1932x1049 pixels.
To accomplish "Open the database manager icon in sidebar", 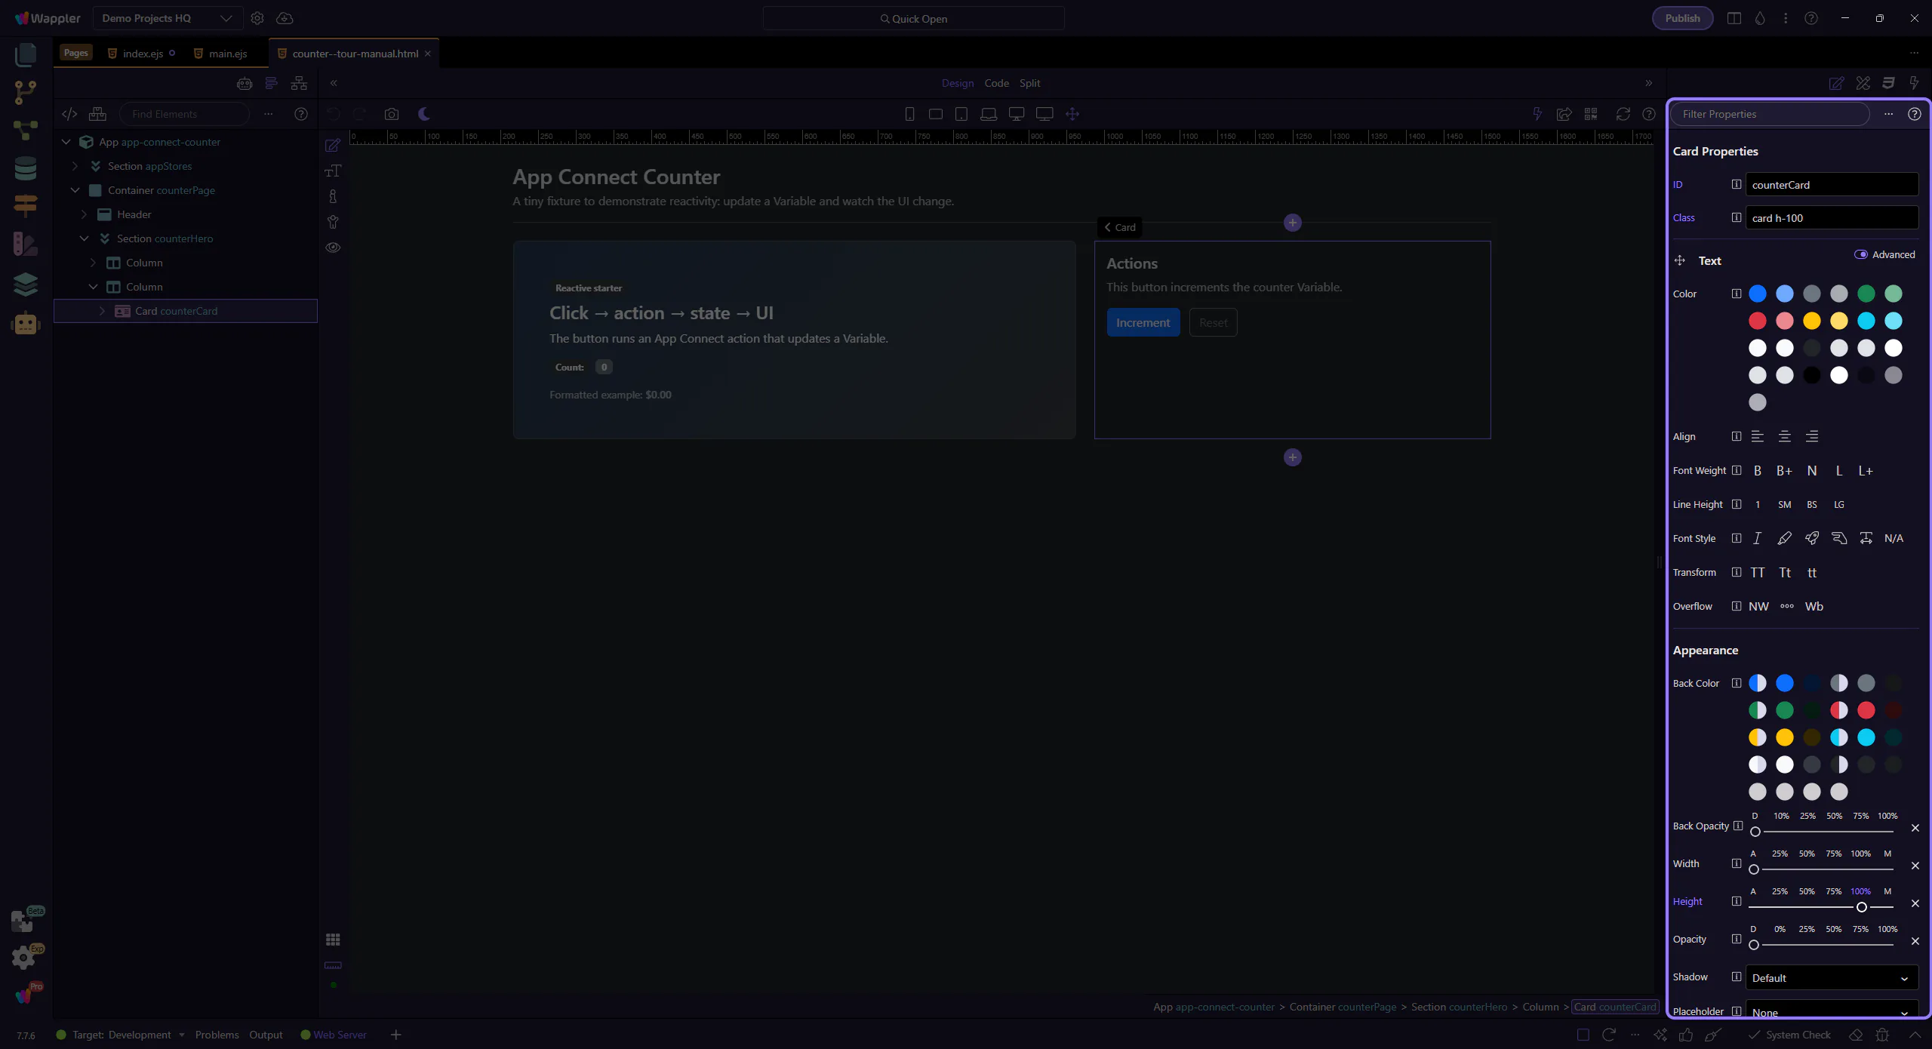I will click(x=25, y=168).
